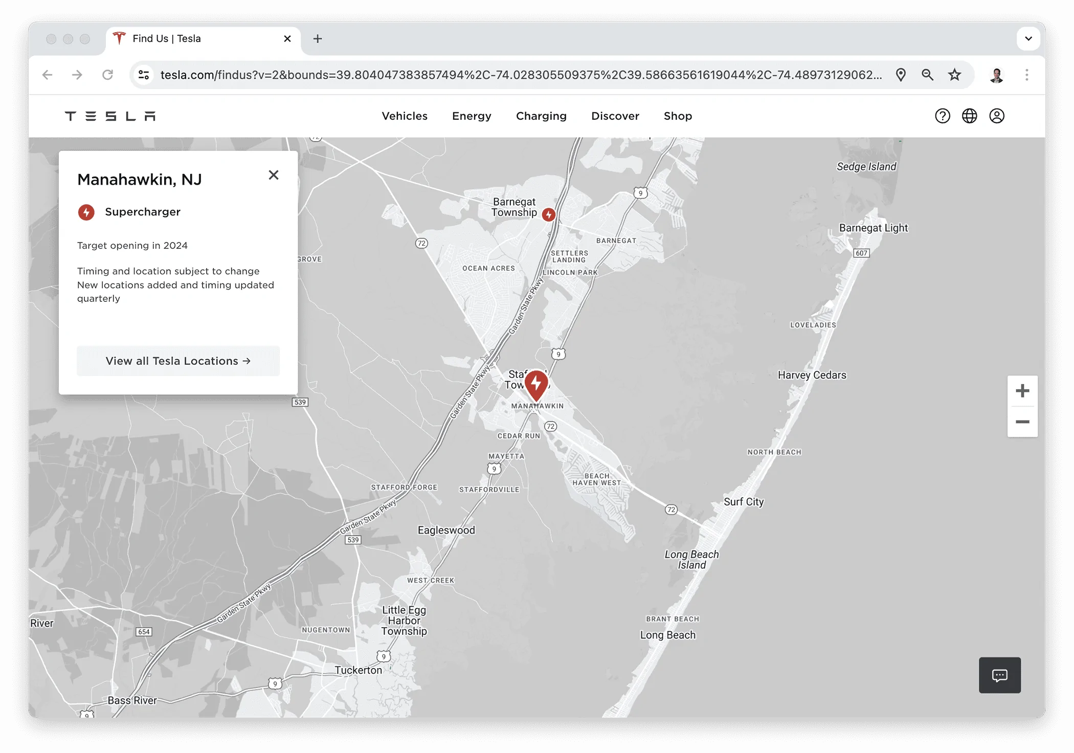Open the browser tab list chevron
This screenshot has height=753, width=1074.
1028,38
